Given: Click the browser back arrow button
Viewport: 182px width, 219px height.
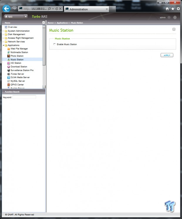Looking at the screenshot, I should pos(6,9).
